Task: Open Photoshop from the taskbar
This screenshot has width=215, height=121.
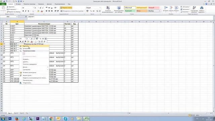Action: [10, 119]
